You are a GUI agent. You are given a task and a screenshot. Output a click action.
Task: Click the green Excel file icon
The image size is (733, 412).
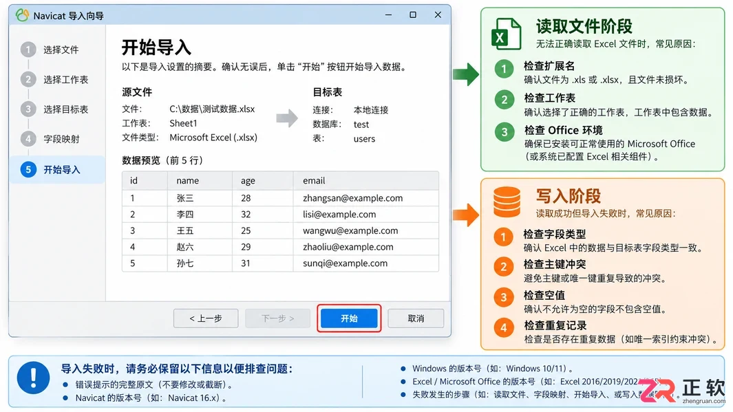pyautogui.click(x=506, y=34)
